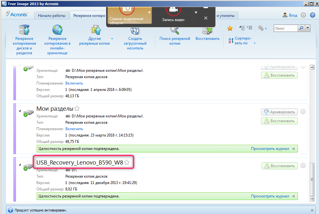Click the online storage backup globe icon
Viewport: 319px width, 214px height.
coord(57,31)
